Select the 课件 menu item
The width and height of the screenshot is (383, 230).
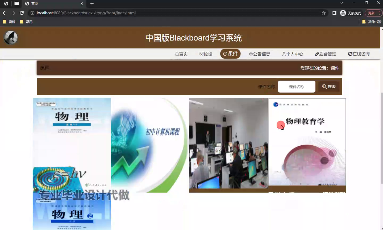[230, 54]
